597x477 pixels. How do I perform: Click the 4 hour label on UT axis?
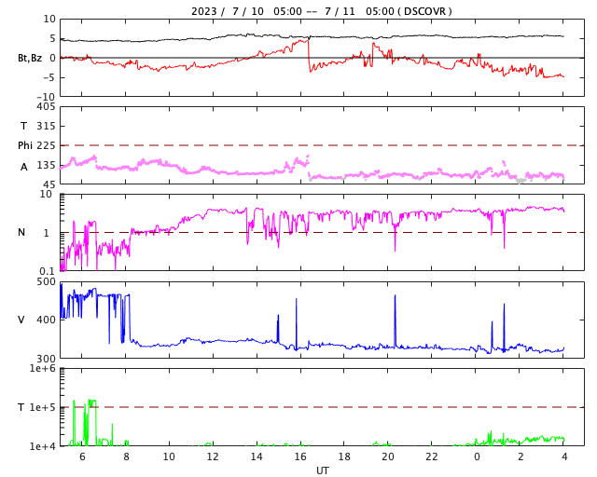(x=564, y=457)
